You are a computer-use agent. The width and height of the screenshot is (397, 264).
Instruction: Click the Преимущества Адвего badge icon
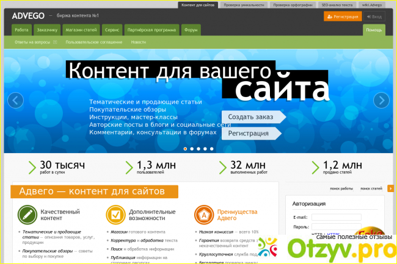202,214
